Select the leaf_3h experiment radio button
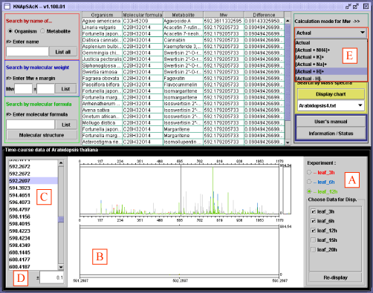Screen dimensions: 373x293 point(309,172)
